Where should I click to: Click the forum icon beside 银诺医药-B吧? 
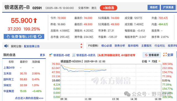(51, 55)
